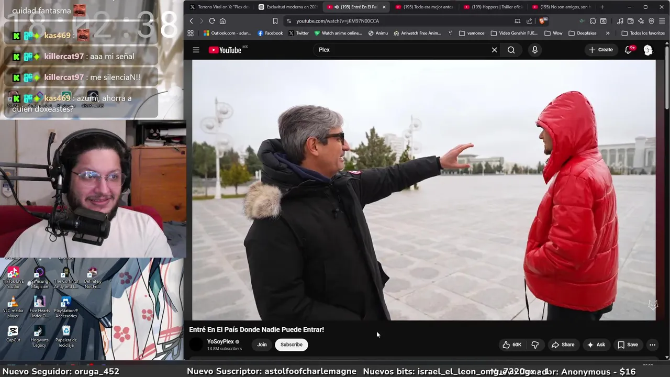Switch to the Todo era mejor antes tab

[424, 7]
